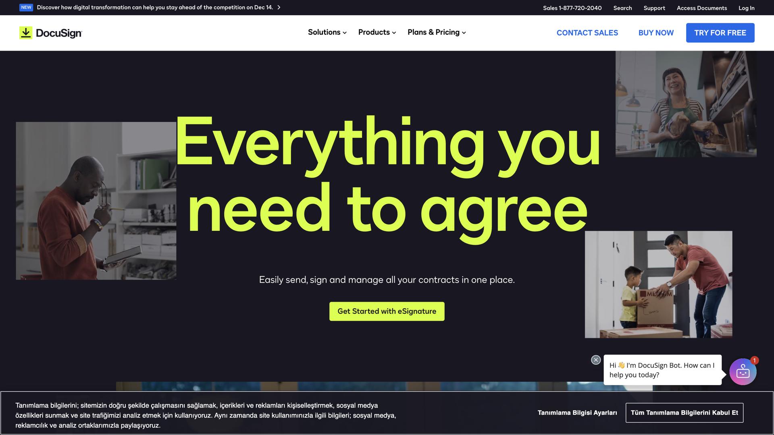The width and height of the screenshot is (774, 435).
Task: Click the download arrow in the DocuSign logo
Action: 25,32
